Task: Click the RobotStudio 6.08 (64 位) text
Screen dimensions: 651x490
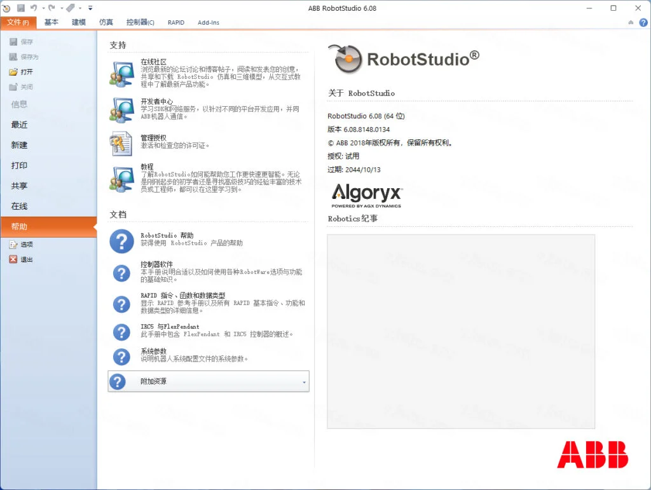Action: [x=366, y=116]
